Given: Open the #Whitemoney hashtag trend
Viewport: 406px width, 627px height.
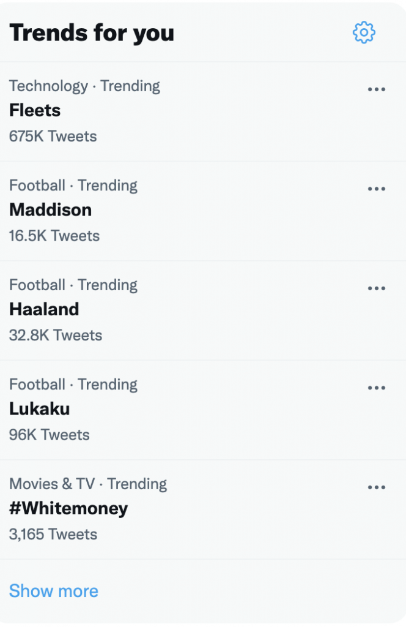Looking at the screenshot, I should pyautogui.click(x=68, y=508).
